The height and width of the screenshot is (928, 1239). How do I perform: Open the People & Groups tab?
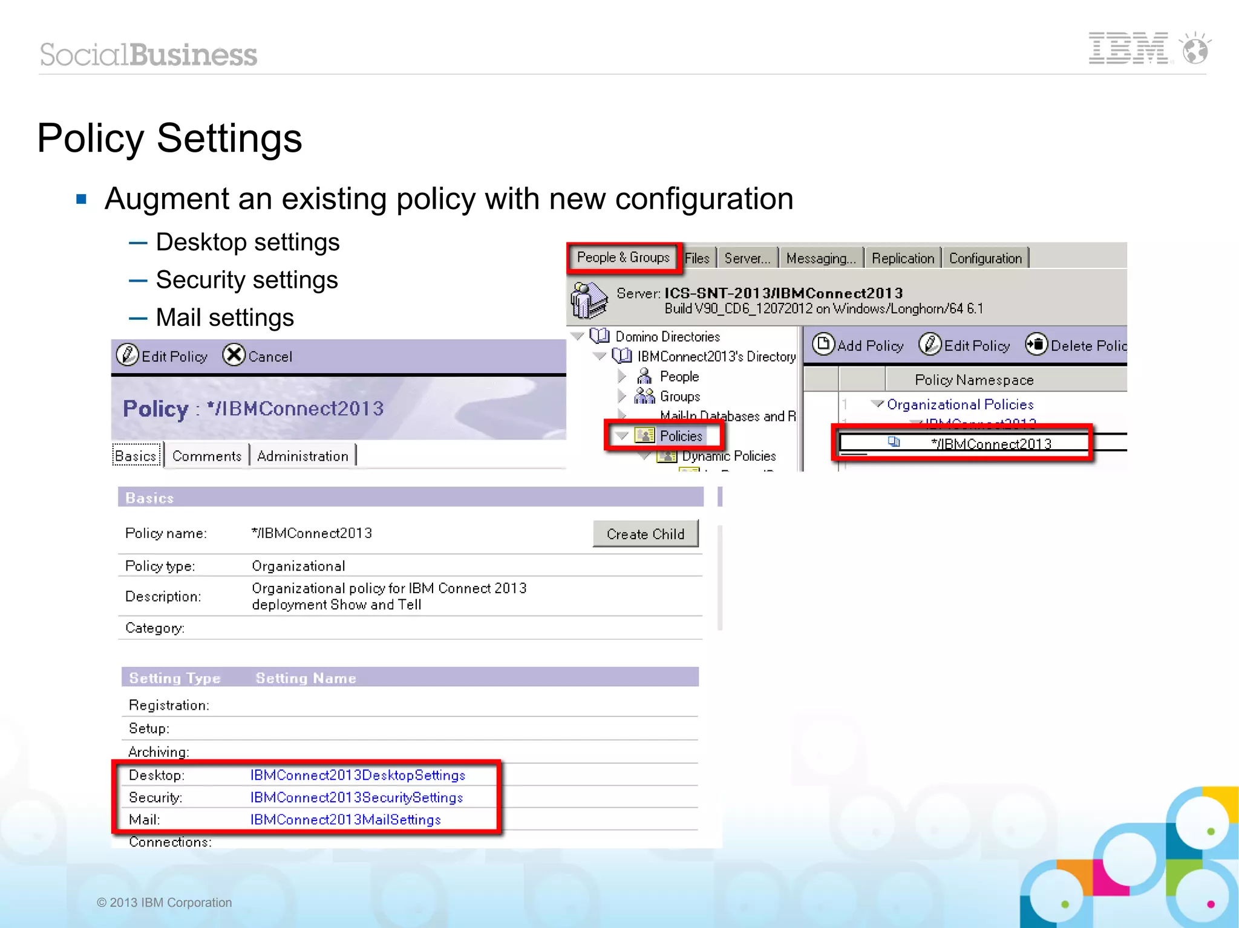tap(623, 257)
